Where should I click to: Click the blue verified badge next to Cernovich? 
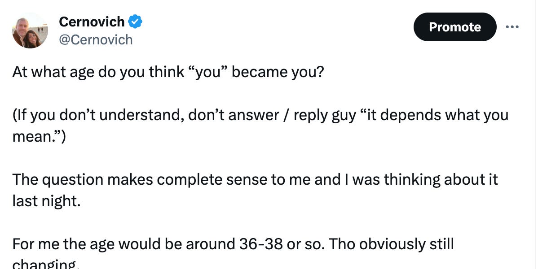pos(136,21)
